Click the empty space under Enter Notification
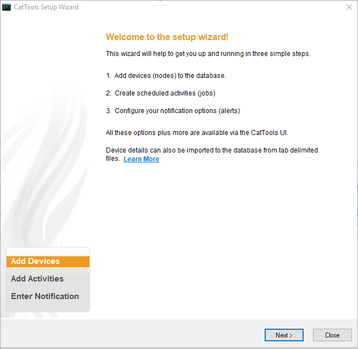This screenshot has width=358, height=349. [x=48, y=307]
